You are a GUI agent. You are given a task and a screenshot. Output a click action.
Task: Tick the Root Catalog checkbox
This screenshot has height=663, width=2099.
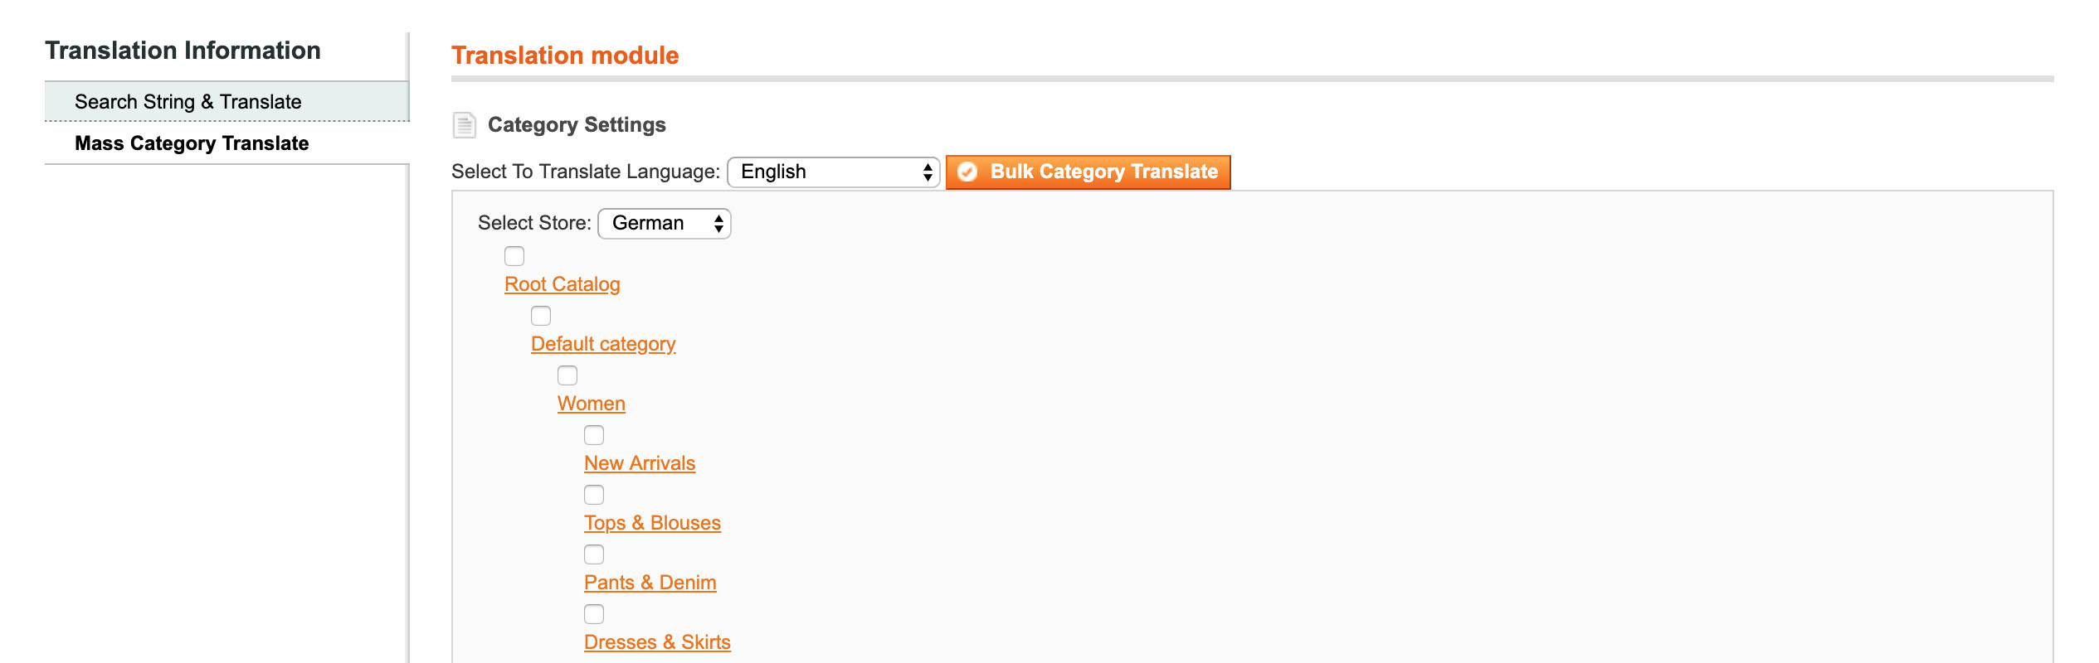coord(514,256)
